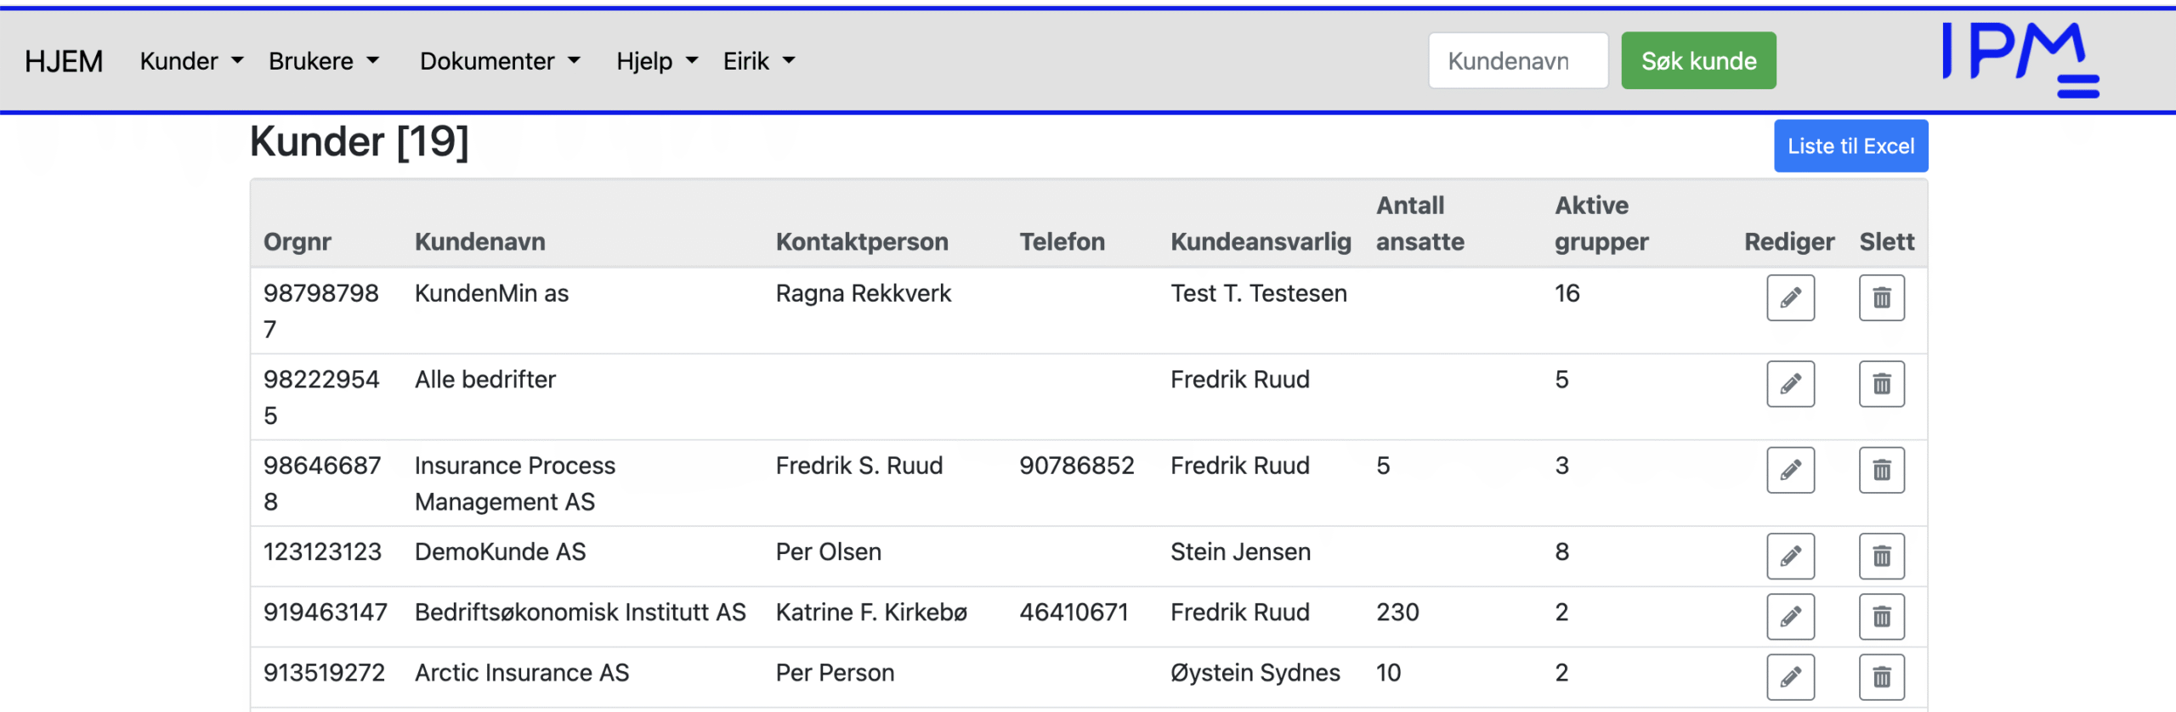Focus the Kundenavn search field

tap(1517, 61)
